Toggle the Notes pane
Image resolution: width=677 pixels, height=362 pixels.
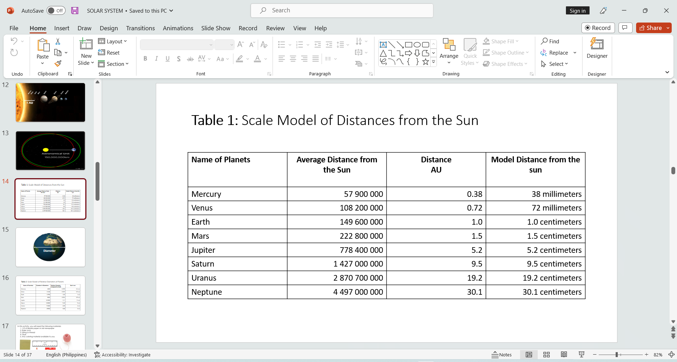tap(501, 355)
